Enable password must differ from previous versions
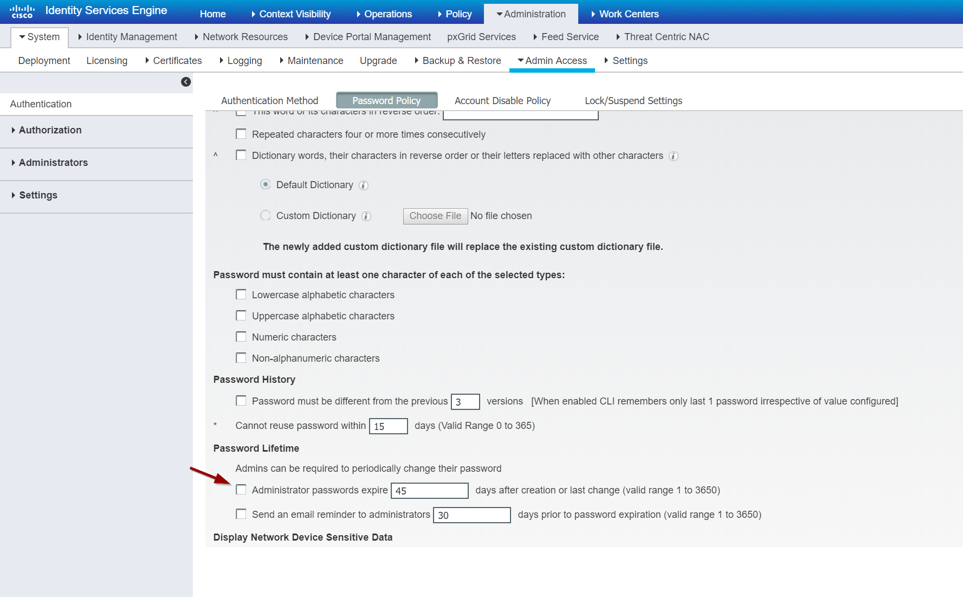This screenshot has width=963, height=597. tap(241, 401)
